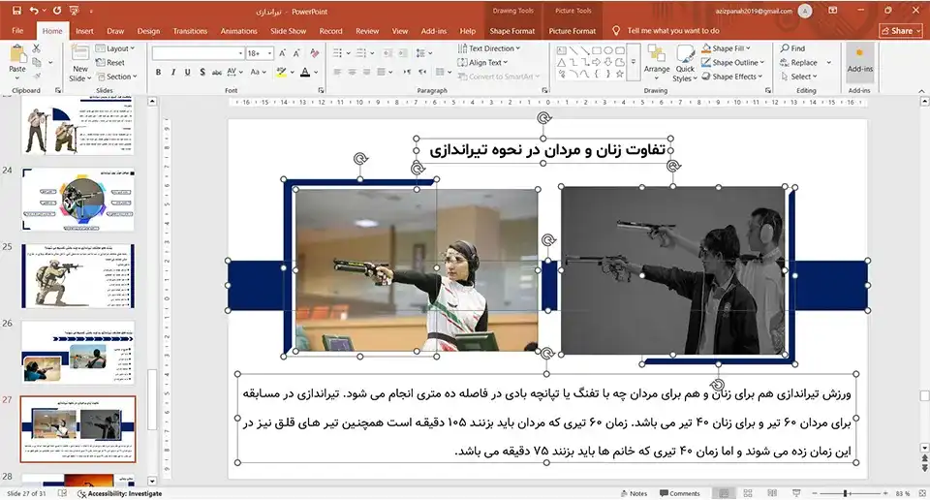The image size is (930, 500).
Task: Open the Align Text dropdown
Action: pyautogui.click(x=482, y=62)
